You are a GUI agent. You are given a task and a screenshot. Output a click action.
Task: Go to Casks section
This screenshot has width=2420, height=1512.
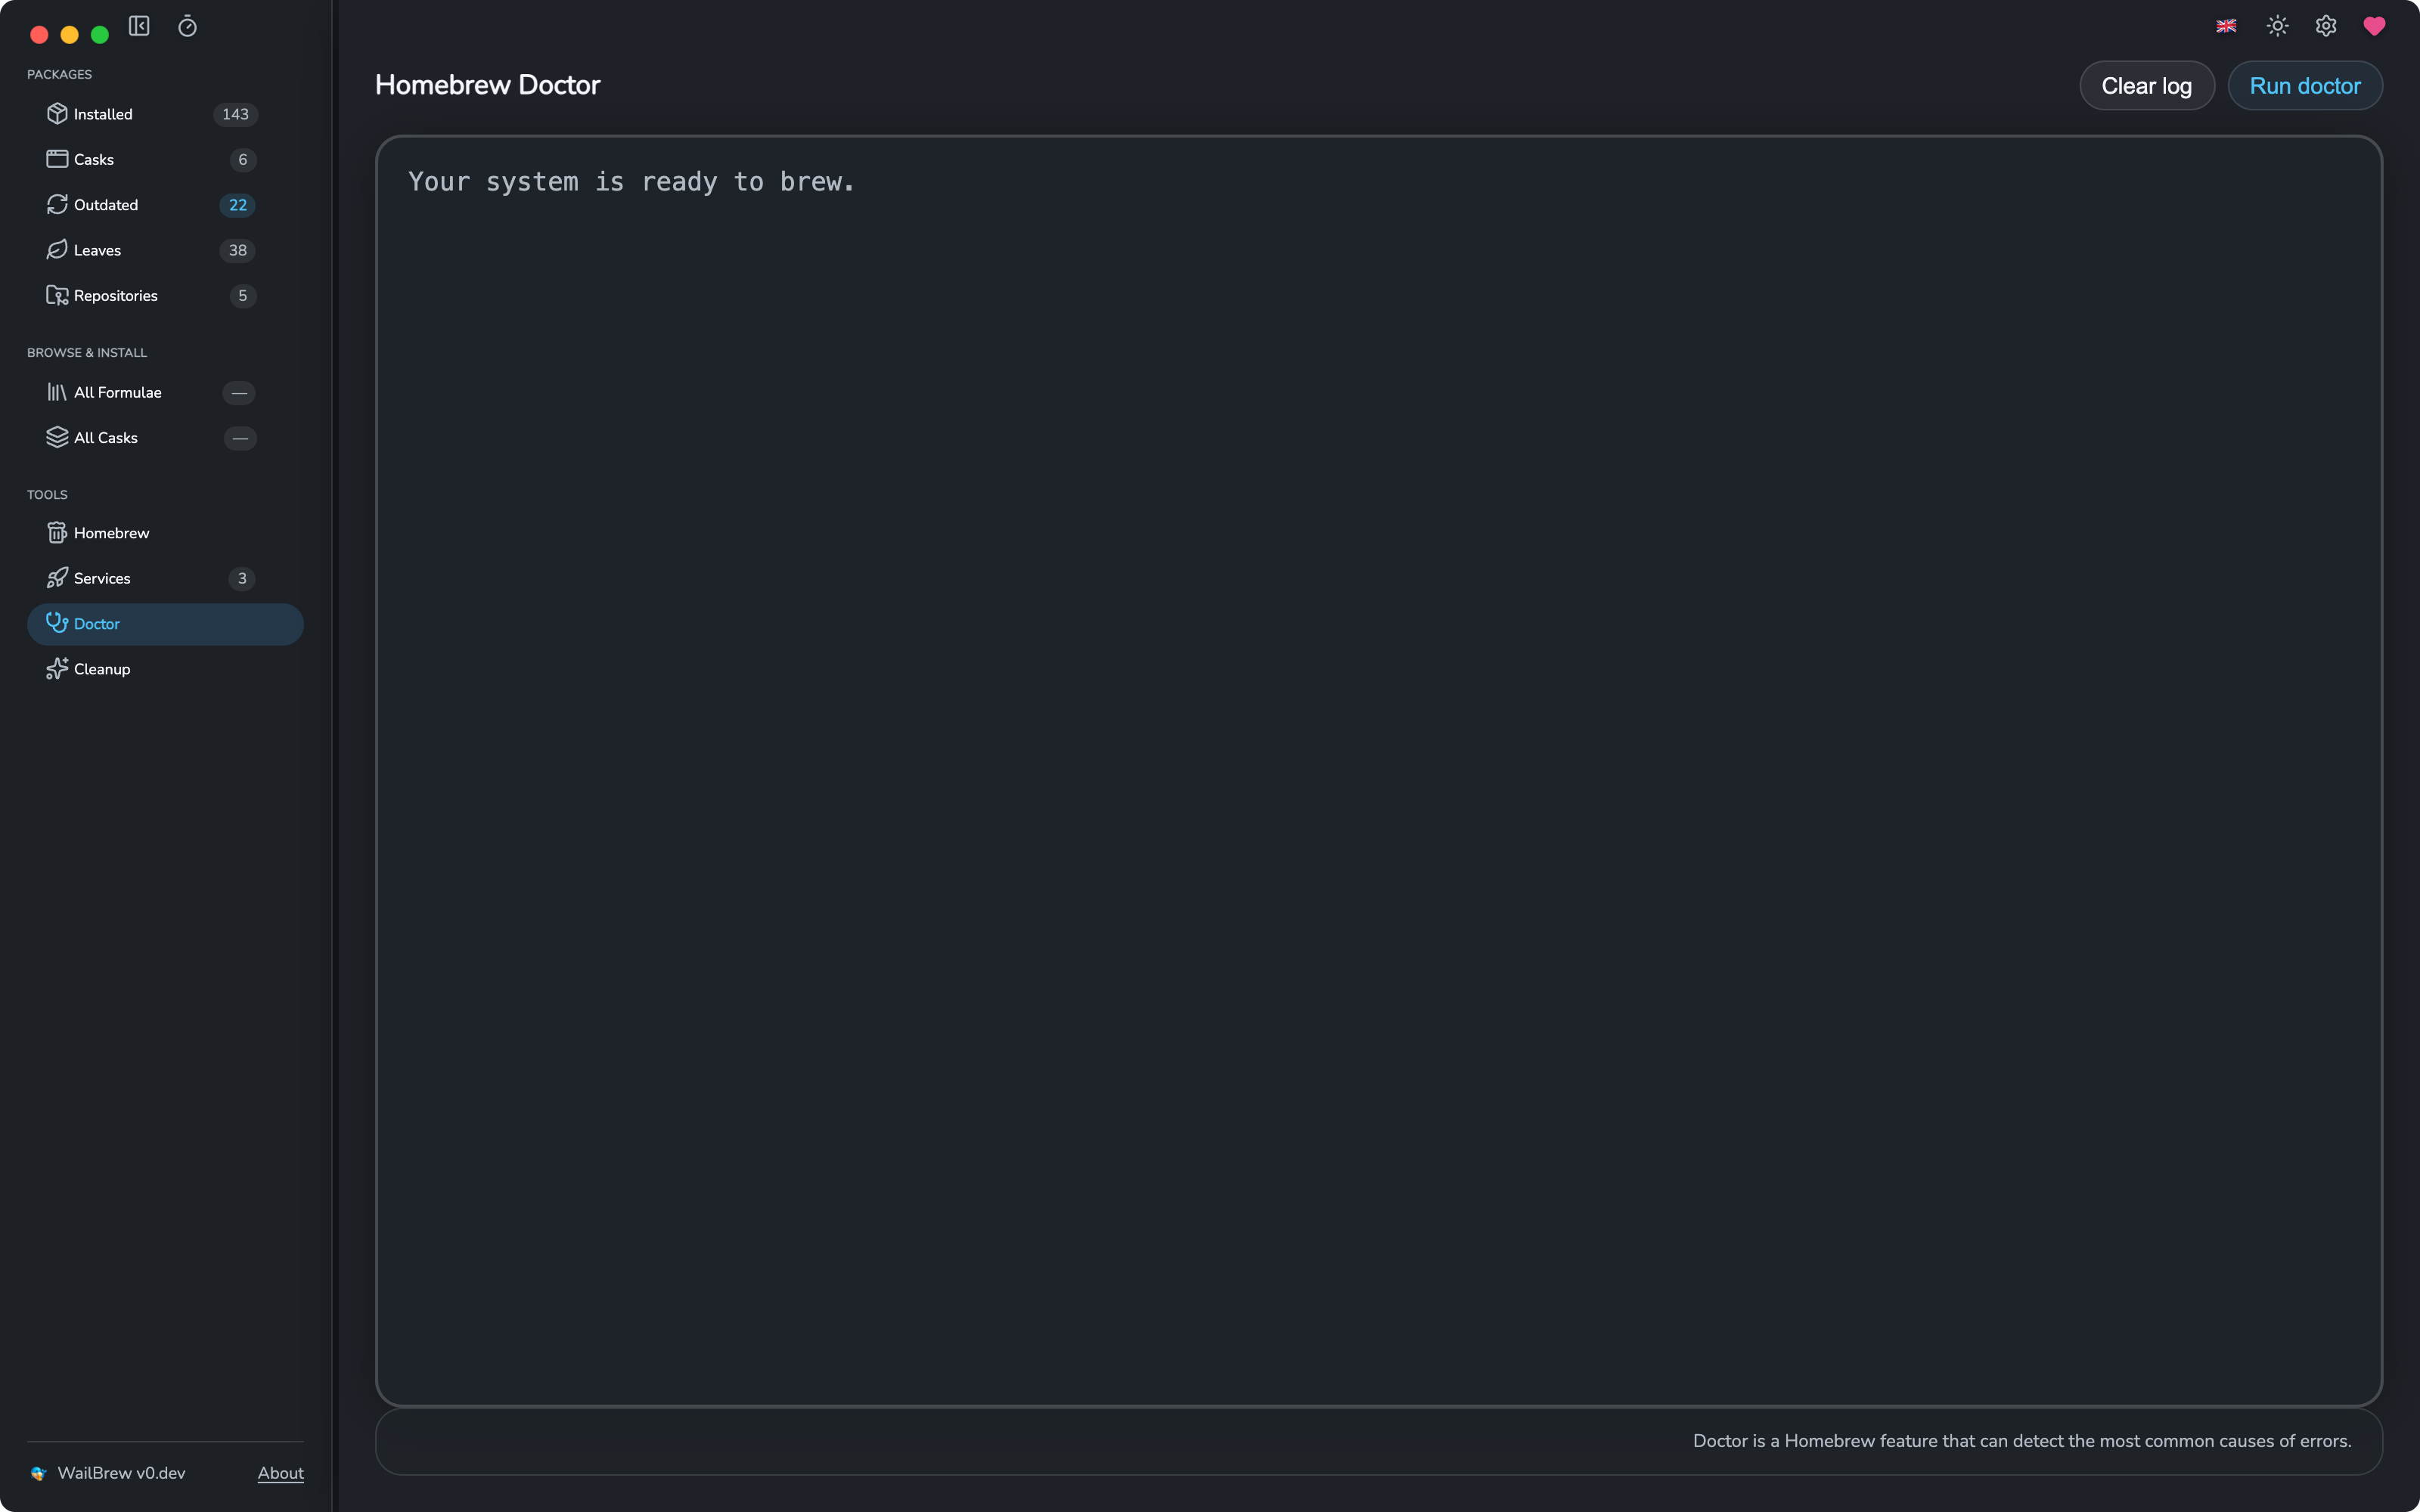tap(165, 159)
